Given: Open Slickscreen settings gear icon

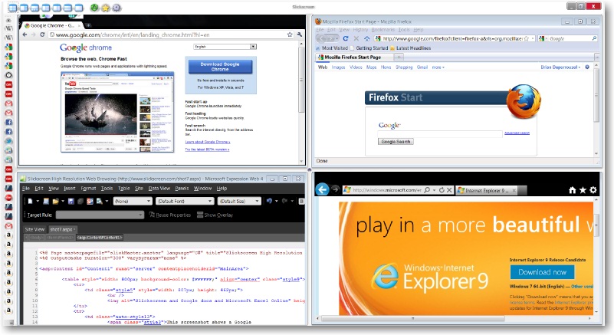Looking at the screenshot, I should click(117, 8).
